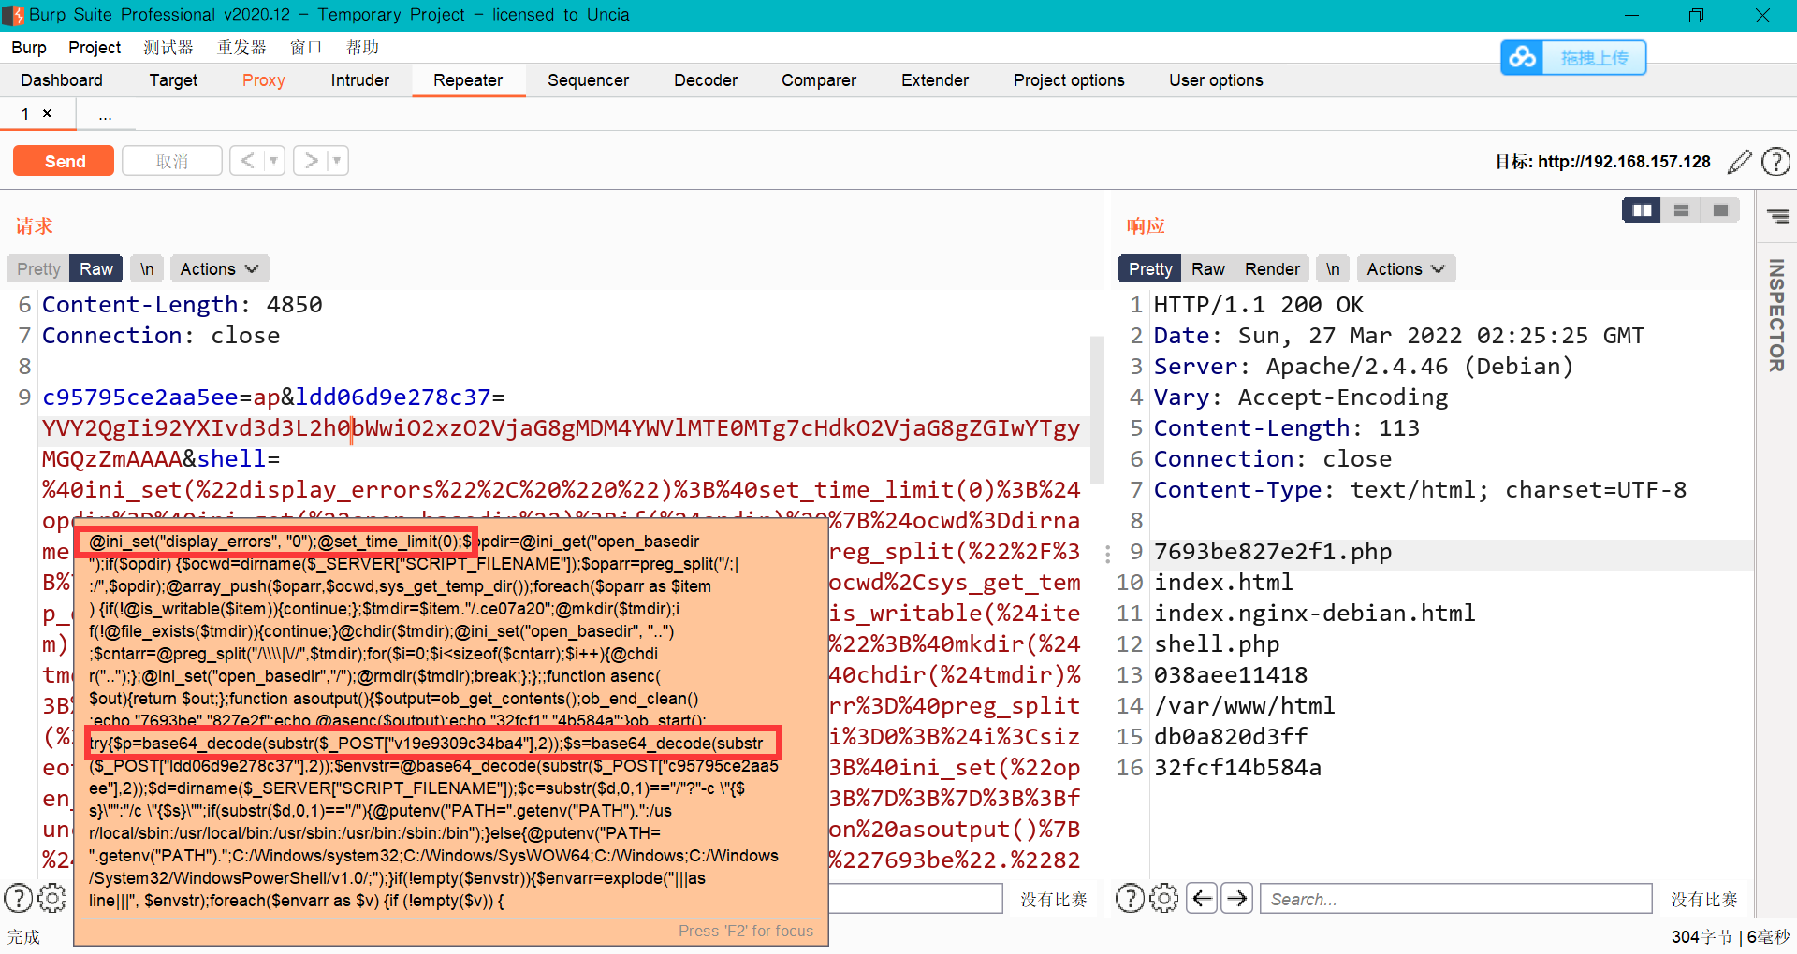Click the orange Send button
This screenshot has width=1797, height=954.
(x=64, y=161)
